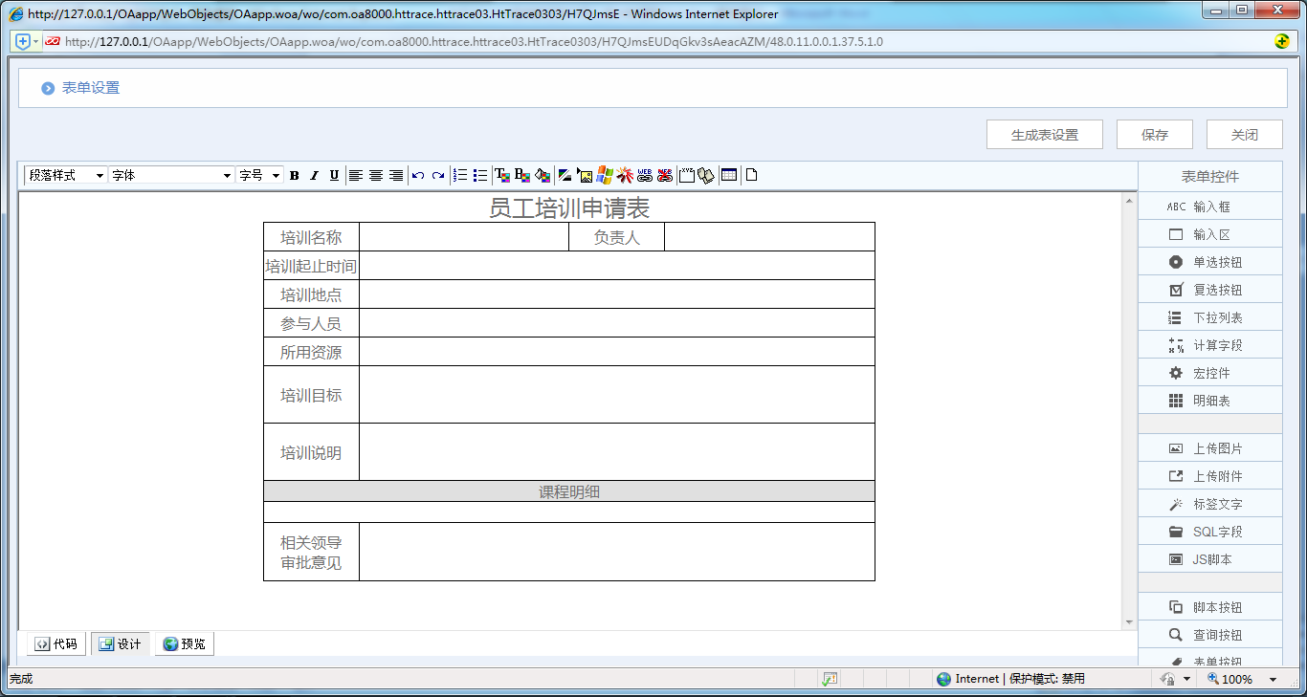This screenshot has height=697, width=1307.
Task: Insert a 下拉列表 dropdown list control
Action: 1209,316
